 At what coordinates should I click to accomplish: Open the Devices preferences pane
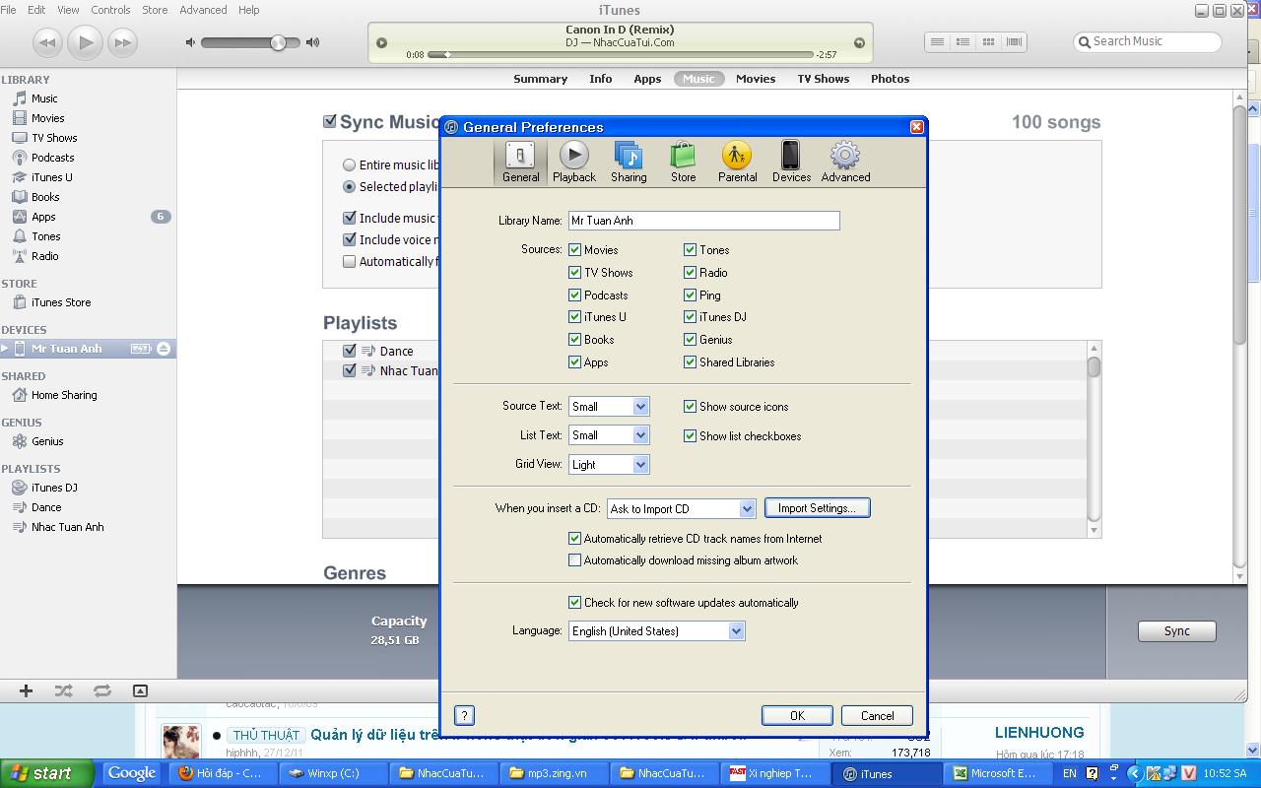point(791,162)
